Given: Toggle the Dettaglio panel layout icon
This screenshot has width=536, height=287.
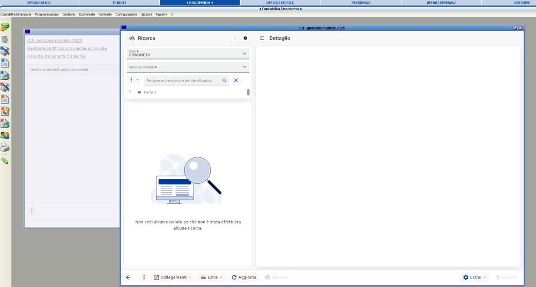Looking at the screenshot, I should (x=262, y=39).
